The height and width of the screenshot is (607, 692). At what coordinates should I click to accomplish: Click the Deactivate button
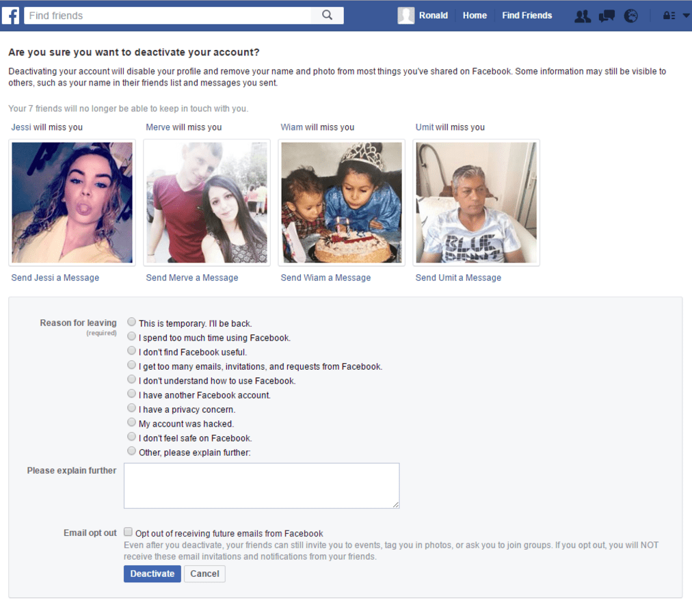tap(152, 574)
